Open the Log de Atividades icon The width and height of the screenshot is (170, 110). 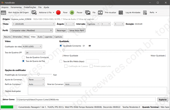coord(121,12)
